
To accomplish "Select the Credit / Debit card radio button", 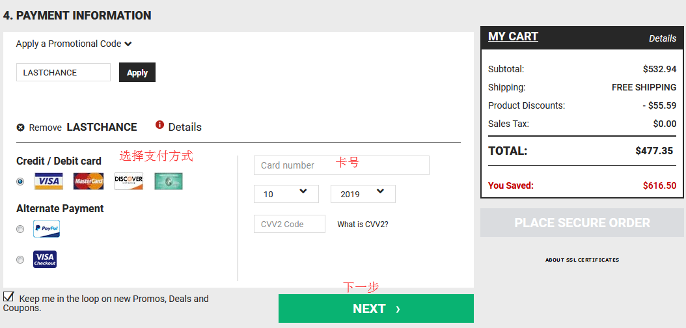I will [x=20, y=182].
